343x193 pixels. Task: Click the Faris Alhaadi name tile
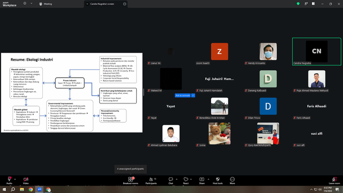(x=317, y=106)
